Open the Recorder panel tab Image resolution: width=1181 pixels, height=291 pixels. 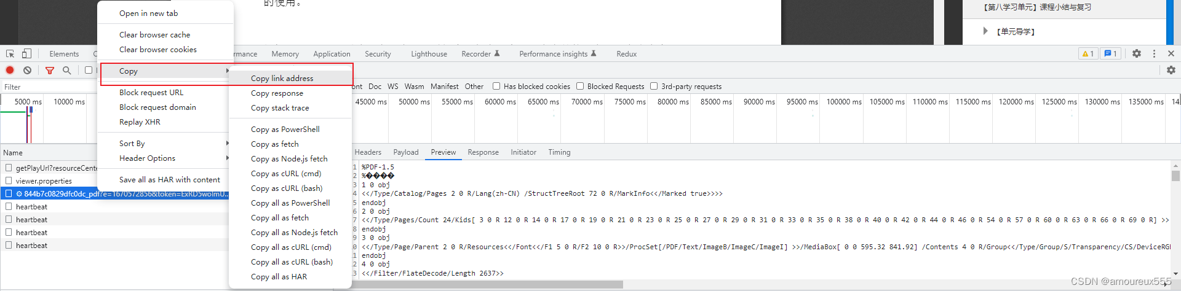pyautogui.click(x=480, y=54)
